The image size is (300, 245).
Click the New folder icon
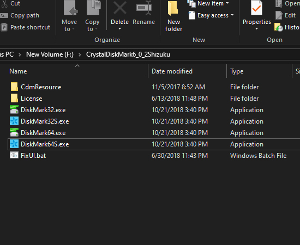[173, 8]
